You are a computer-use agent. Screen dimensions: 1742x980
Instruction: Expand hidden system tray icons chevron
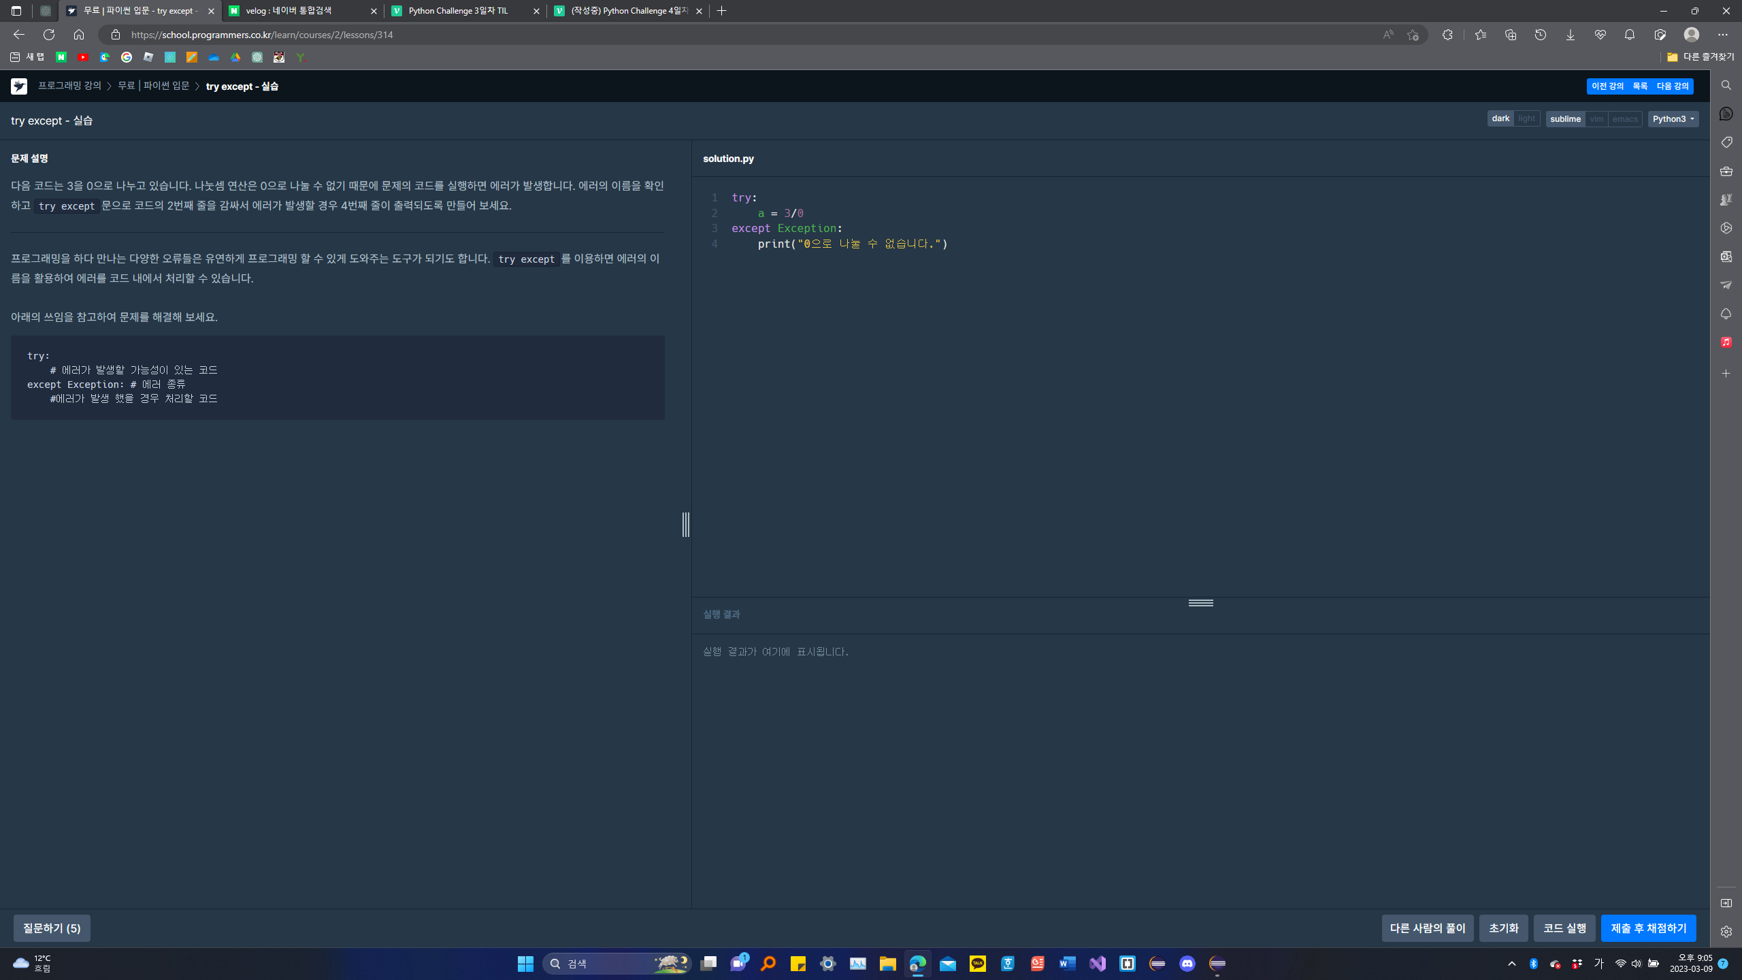click(1512, 964)
